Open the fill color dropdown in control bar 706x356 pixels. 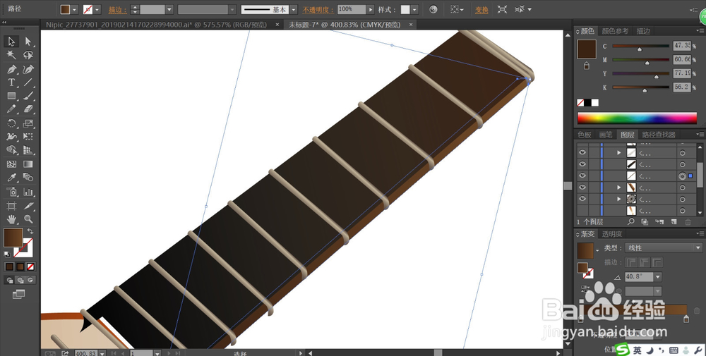click(75, 9)
